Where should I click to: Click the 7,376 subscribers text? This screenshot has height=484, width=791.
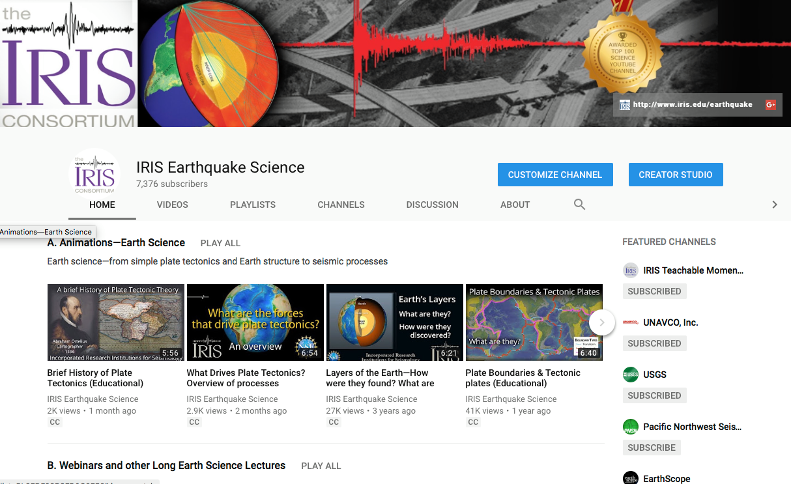tap(172, 184)
